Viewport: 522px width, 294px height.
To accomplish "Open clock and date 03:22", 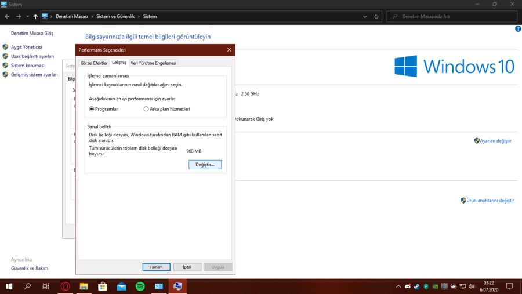I will click(x=489, y=286).
